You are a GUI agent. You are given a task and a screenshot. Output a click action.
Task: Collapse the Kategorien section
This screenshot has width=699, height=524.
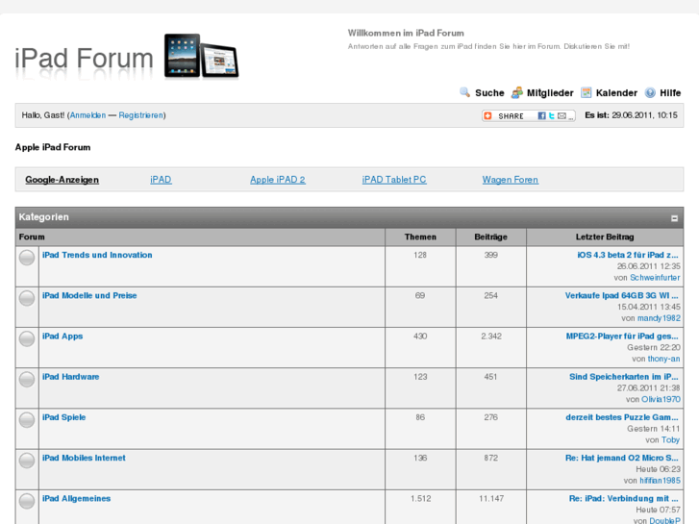[x=674, y=218]
